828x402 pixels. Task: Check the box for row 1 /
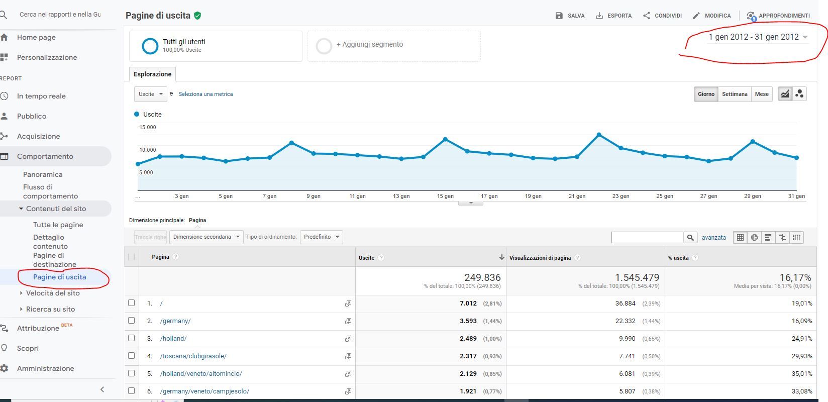pyautogui.click(x=132, y=303)
